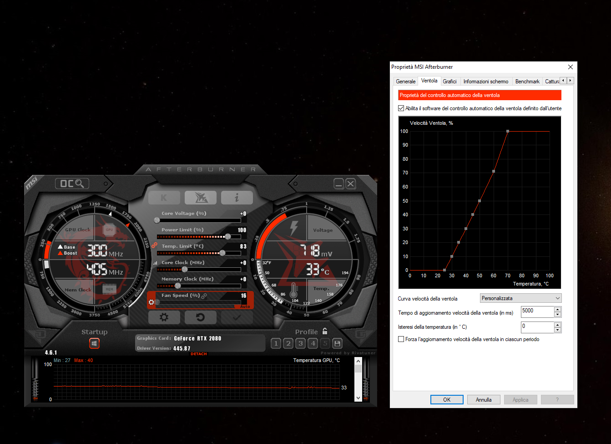Open the Curva velocità della ventola dropdown
The image size is (611, 444).
pos(521,298)
